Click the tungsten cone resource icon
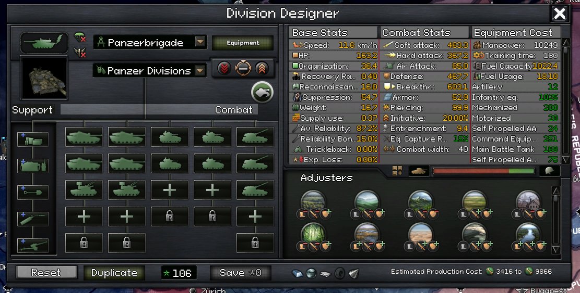The image size is (580, 293). (x=354, y=273)
